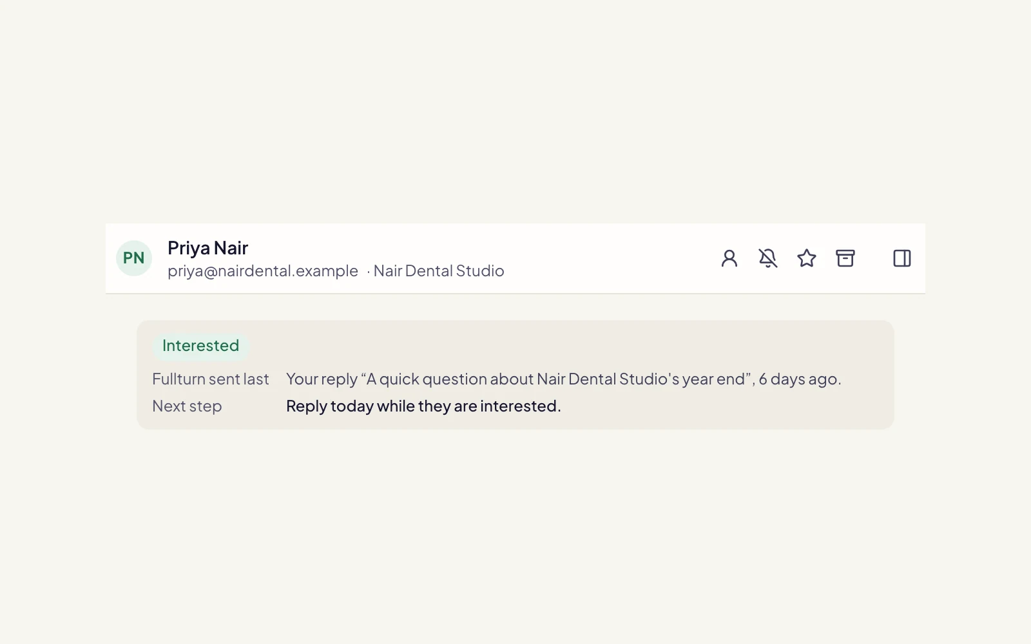Toggle the side panel layout icon
Viewport: 1031px width, 644px height.
pos(902,258)
